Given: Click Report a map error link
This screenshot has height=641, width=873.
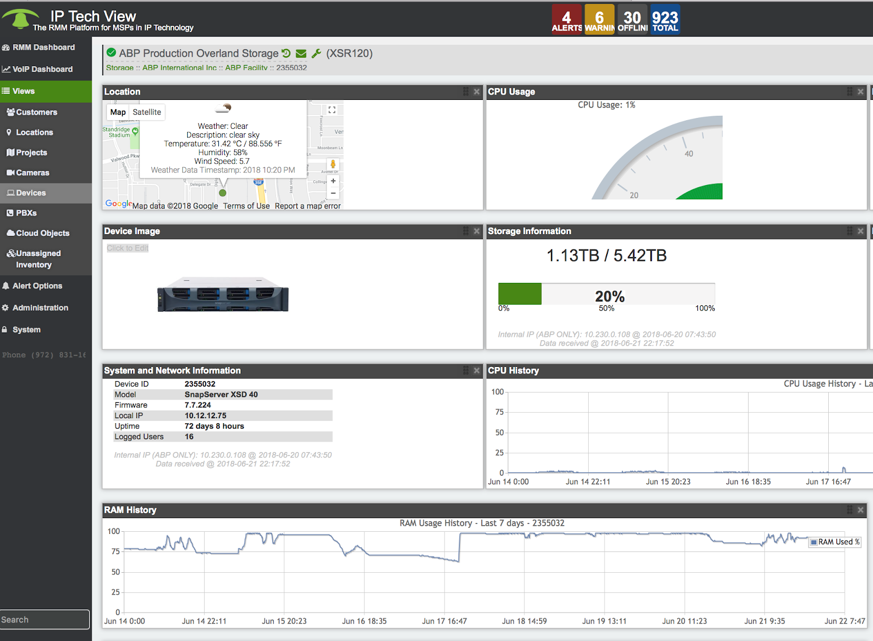Looking at the screenshot, I should coord(308,206).
